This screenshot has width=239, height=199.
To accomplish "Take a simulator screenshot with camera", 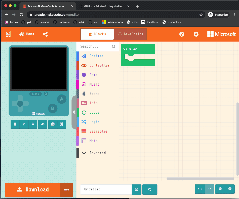I will click(53, 124).
